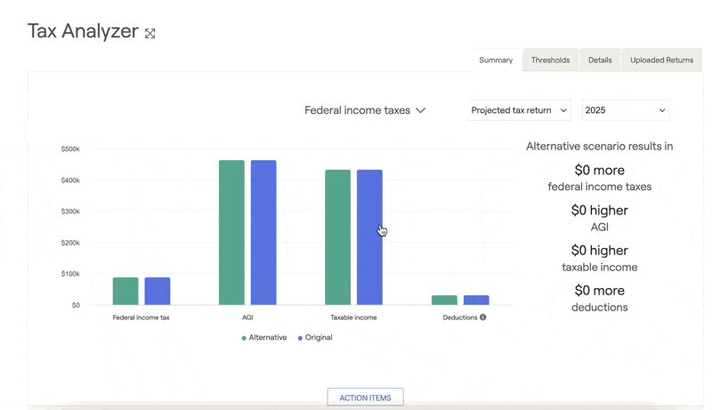Click the blue Original Federal income tax bar

(158, 291)
